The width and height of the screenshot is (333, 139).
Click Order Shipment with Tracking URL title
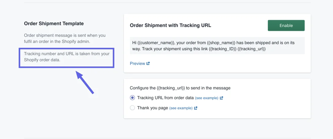[x=170, y=25]
